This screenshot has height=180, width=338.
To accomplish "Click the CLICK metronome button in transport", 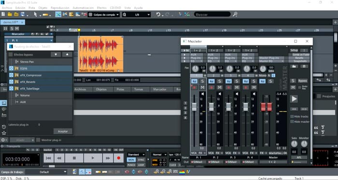I will pos(173,165).
